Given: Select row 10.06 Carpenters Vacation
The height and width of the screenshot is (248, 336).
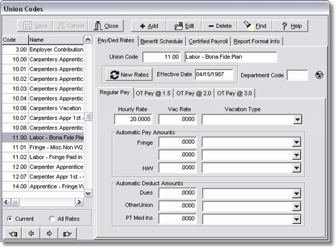Looking at the screenshot, I should tap(43, 108).
